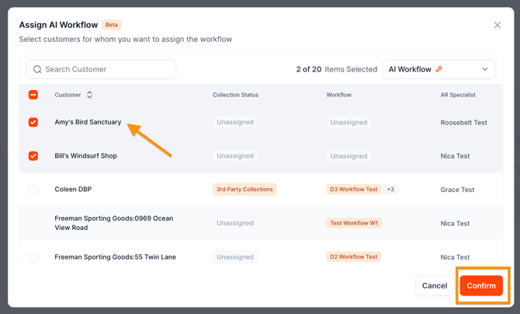The height and width of the screenshot is (314, 520).
Task: Click the search magnifier icon
Action: coord(37,69)
